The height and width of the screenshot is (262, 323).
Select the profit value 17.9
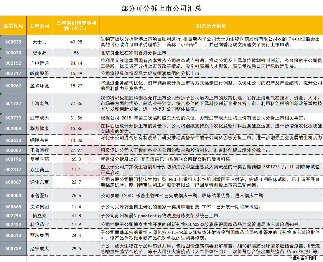point(76,224)
